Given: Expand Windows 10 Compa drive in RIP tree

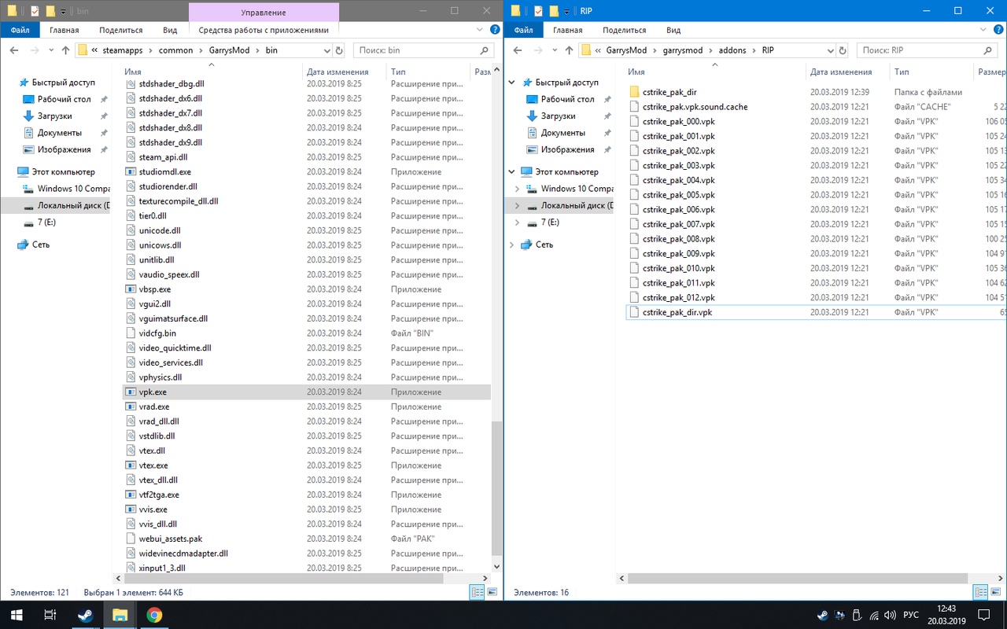Looking at the screenshot, I should click(x=517, y=189).
